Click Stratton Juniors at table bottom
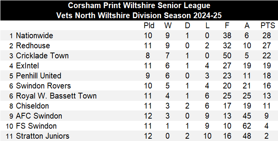This screenshot has width=278, height=141. click(43, 136)
